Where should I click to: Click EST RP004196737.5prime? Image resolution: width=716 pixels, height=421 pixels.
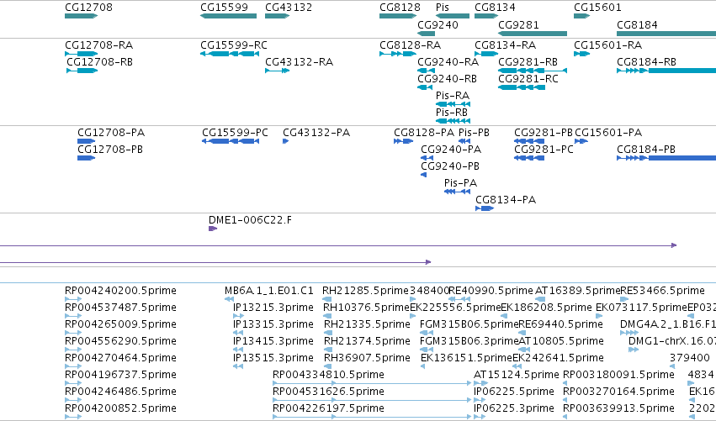pos(73,383)
